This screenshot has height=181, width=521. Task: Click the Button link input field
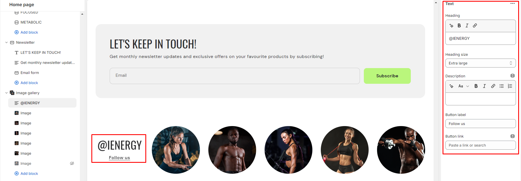481,145
